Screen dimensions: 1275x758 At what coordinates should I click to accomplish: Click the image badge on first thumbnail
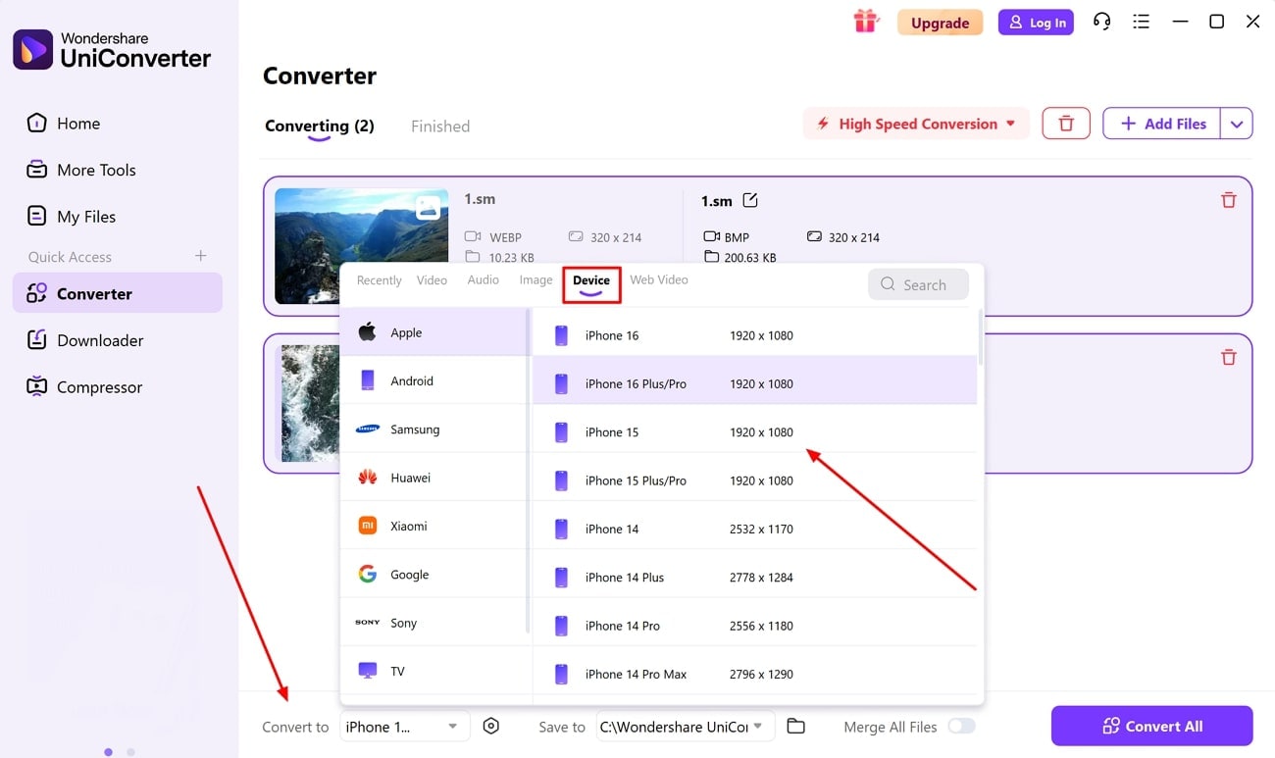pos(428,208)
